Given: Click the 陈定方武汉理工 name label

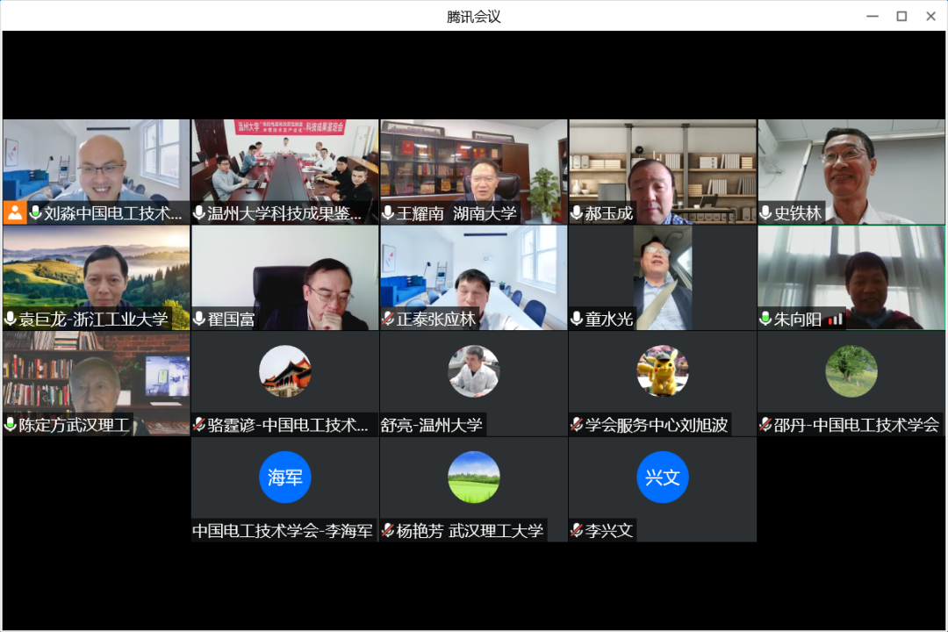Looking at the screenshot, I should [74, 425].
